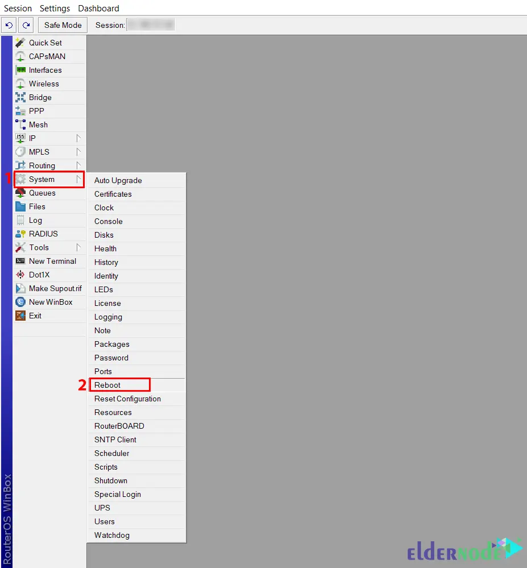Open the Dashboard menu
Screen dimensions: 527x568
98,8
